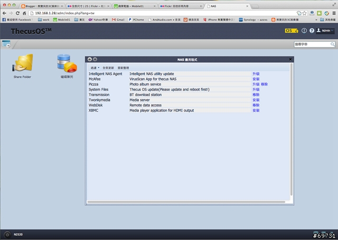Select 'BT download station' description
Image resolution: width=338 pixels, height=240 pixels.
[146, 95]
